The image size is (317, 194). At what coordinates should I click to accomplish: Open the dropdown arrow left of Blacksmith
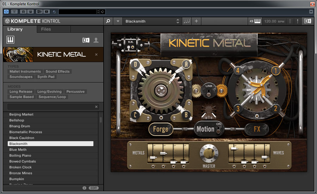point(118,21)
